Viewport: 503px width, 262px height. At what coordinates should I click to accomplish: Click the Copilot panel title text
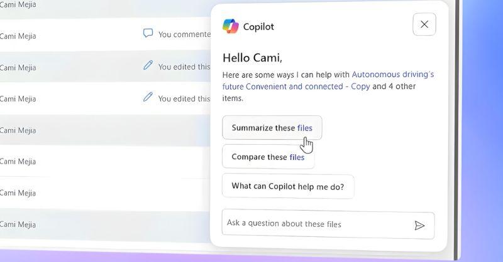(258, 27)
